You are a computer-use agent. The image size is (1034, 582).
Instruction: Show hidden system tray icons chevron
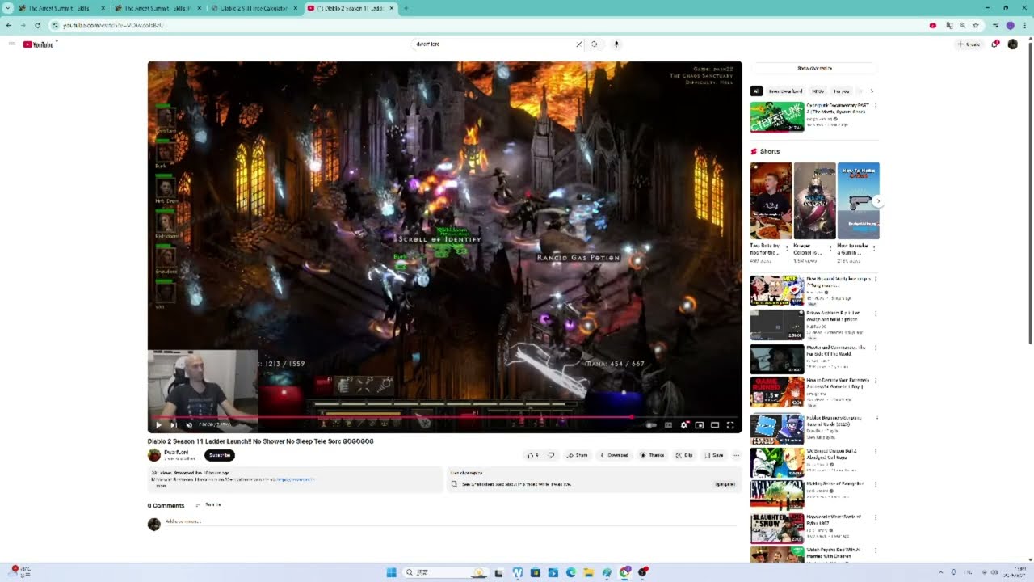click(941, 572)
